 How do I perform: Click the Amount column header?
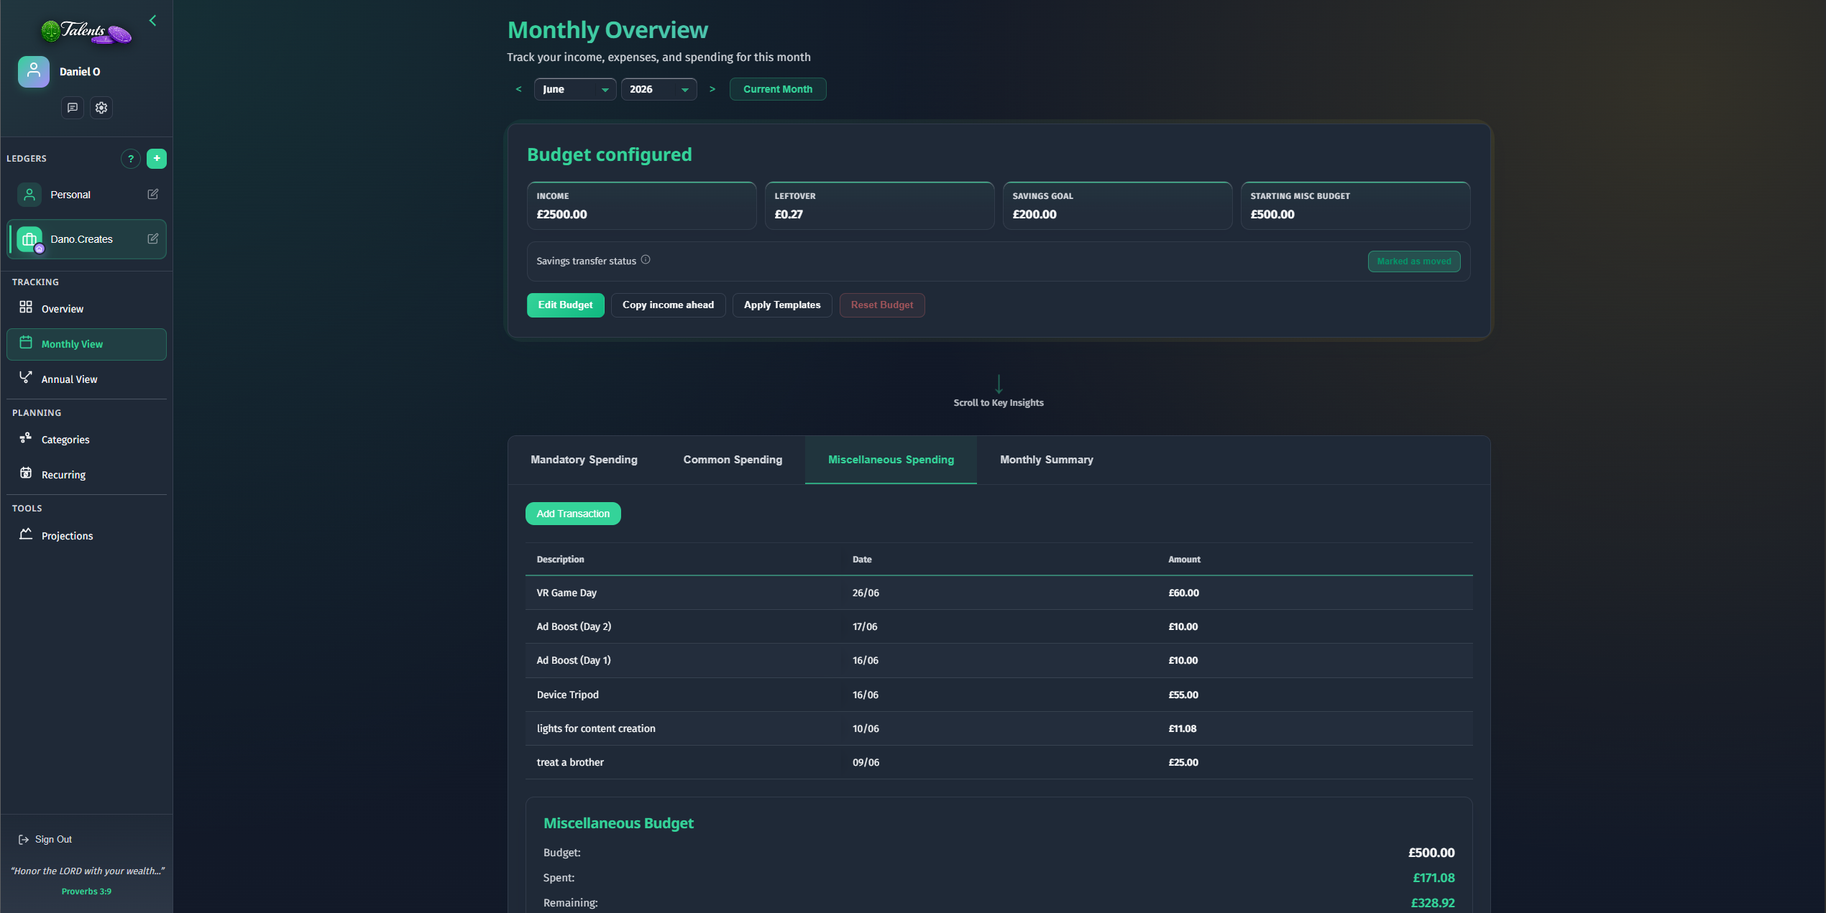pyautogui.click(x=1183, y=560)
